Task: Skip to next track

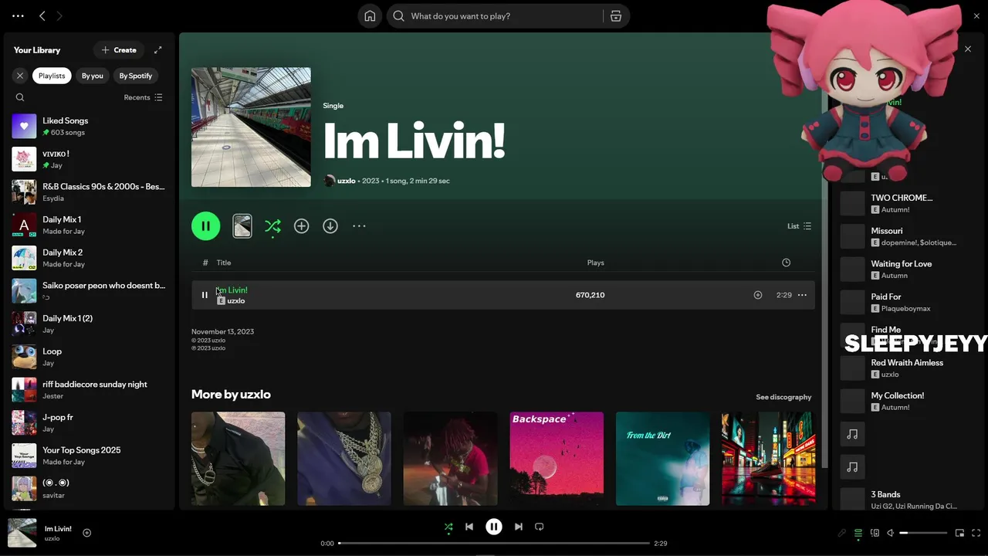Action: coord(519,527)
